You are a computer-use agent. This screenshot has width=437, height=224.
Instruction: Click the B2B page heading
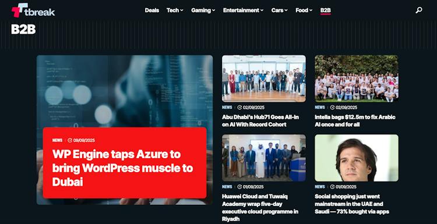(x=23, y=29)
